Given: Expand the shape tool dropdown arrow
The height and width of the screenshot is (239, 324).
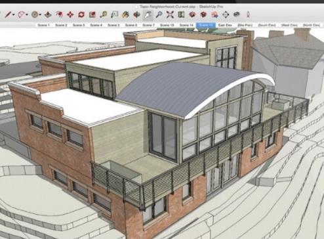Looking at the screenshot, I should coord(40,15).
